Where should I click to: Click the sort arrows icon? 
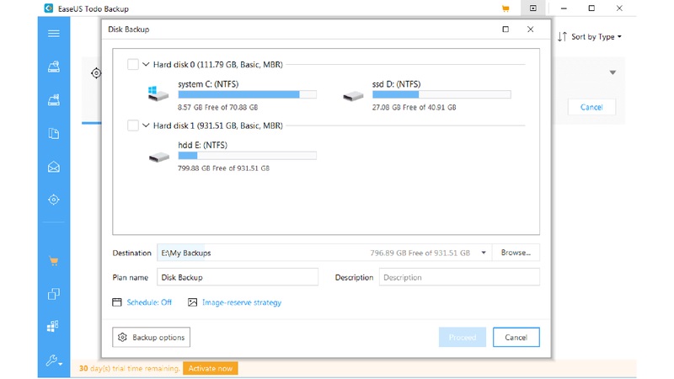click(x=562, y=36)
